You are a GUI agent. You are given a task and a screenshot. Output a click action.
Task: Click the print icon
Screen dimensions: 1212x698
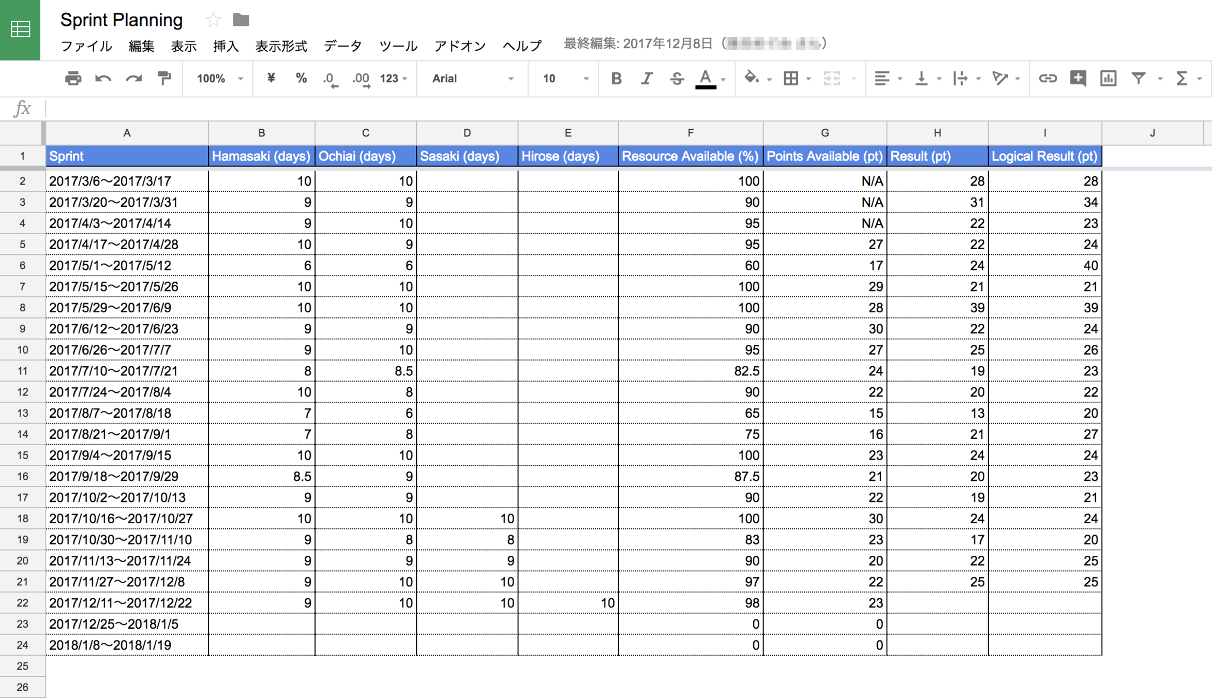[x=73, y=79]
